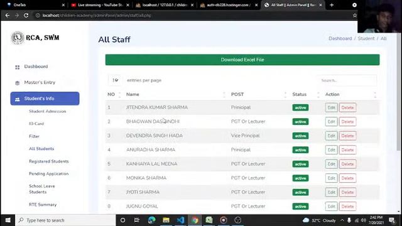
Task: Switch to auth-db228.hostinger.com tab
Action: coord(229,5)
